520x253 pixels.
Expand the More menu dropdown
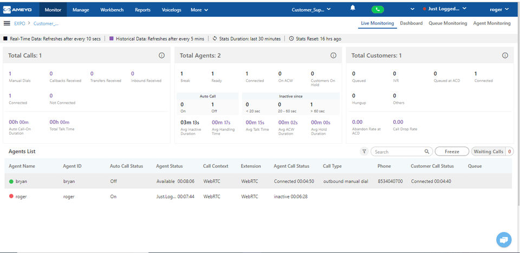click(199, 10)
